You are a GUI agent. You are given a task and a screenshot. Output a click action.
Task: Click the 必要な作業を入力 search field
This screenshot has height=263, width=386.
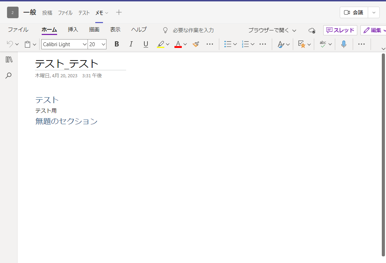coord(193,30)
